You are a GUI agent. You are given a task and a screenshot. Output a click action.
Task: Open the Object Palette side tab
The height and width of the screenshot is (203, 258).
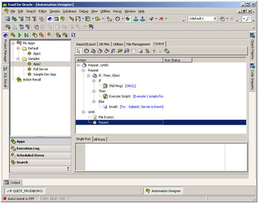pos(252,46)
